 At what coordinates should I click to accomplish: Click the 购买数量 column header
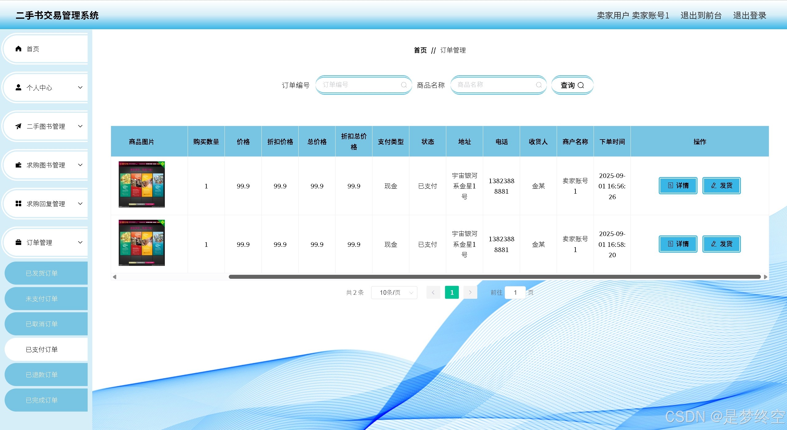206,142
